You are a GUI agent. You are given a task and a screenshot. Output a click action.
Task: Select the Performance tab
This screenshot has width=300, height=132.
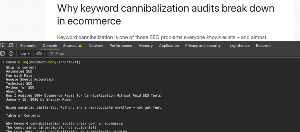coord(121,46)
